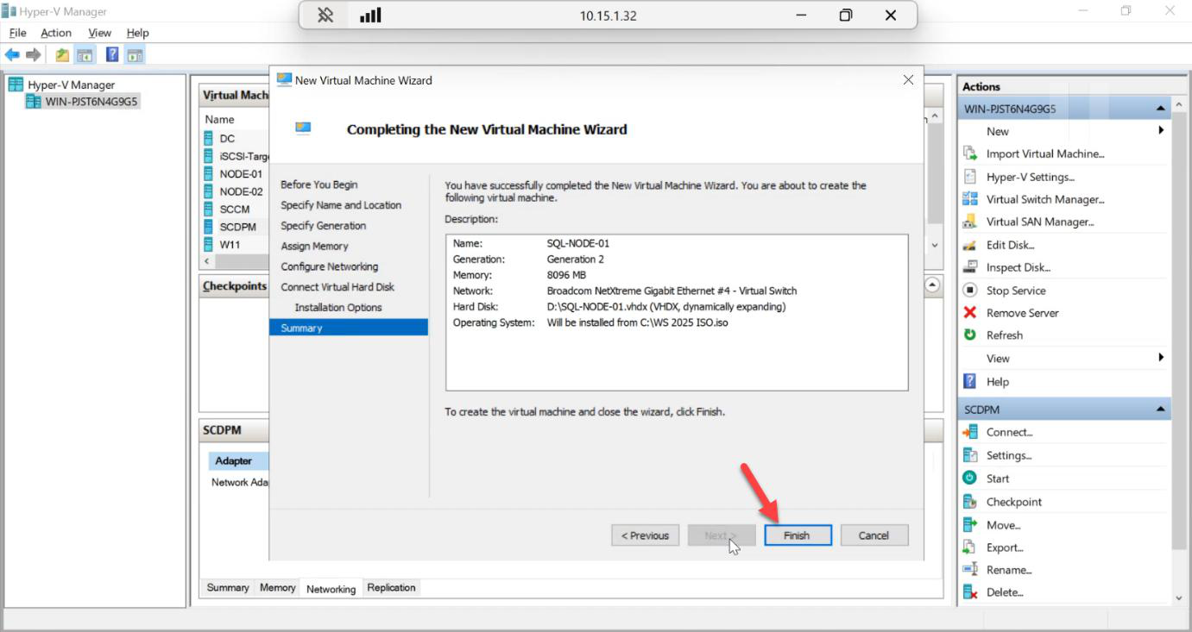Expand the New submenu arrow in Actions

point(1161,131)
